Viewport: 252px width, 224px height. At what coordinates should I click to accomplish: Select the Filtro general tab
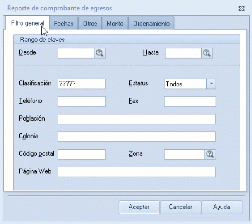point(27,23)
